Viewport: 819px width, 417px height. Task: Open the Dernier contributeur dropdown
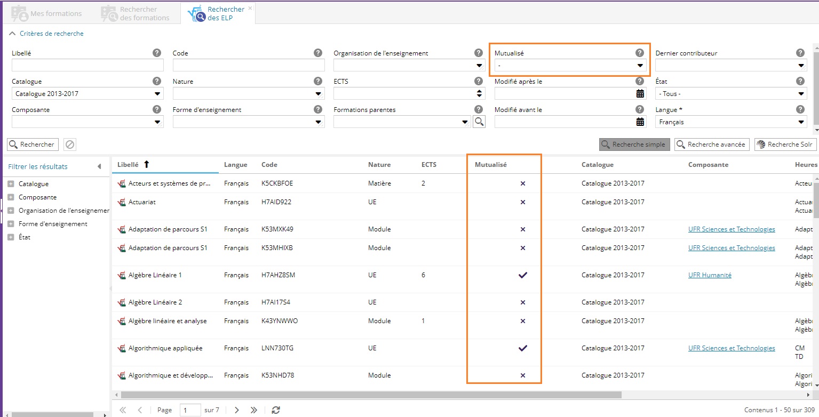coord(801,65)
